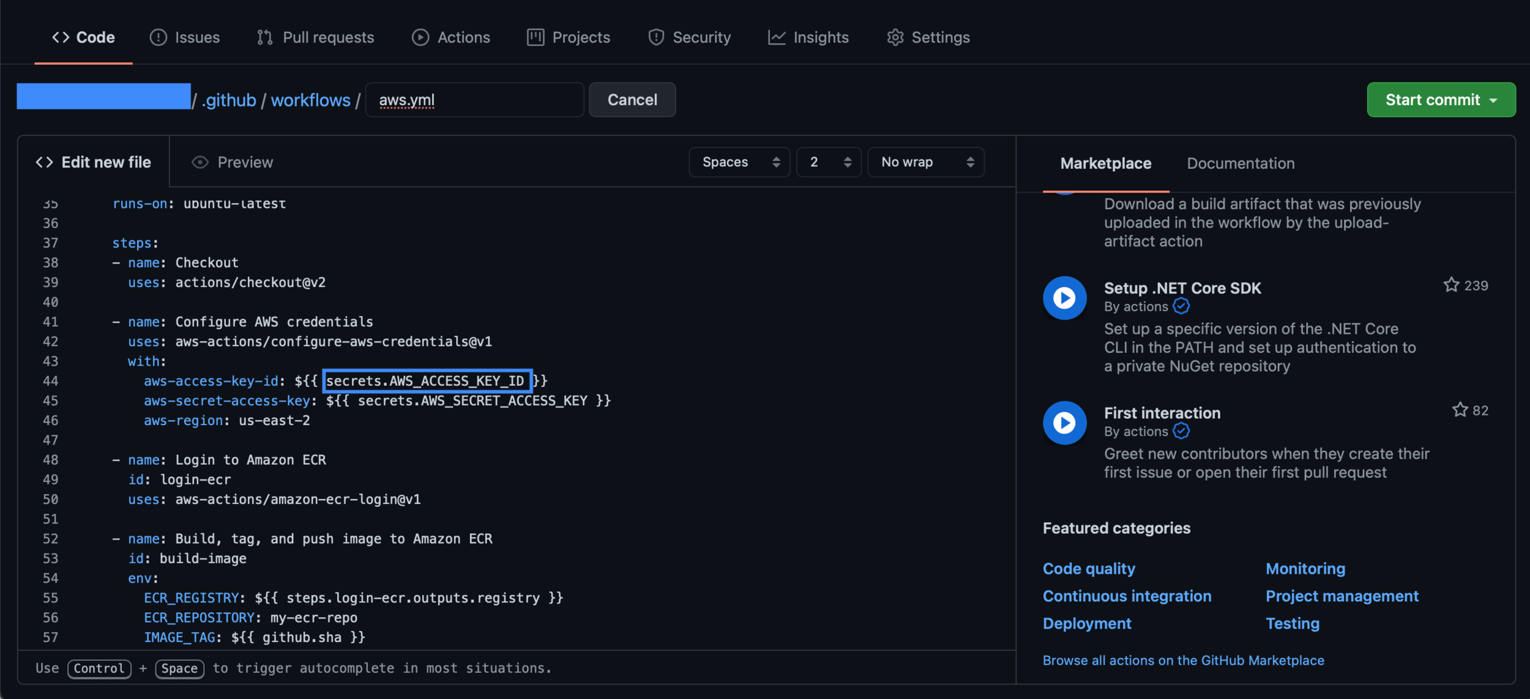Open the Documentation tab

click(1240, 163)
